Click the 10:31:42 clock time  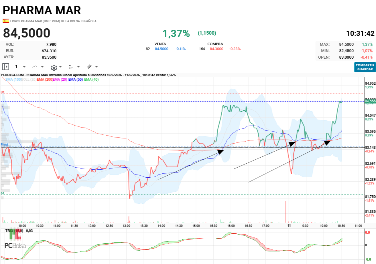360,33
